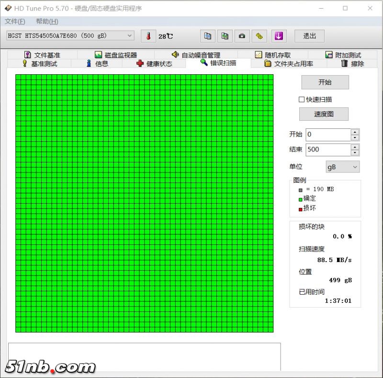Click the 退出 exit button
Screen dimensions: 383x378
[x=309, y=36]
